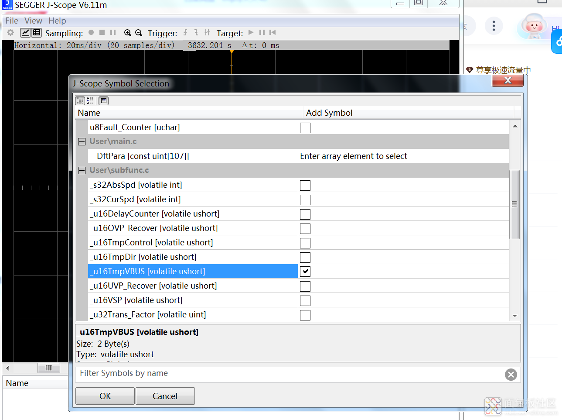Open the File menu
Image resolution: width=562 pixels, height=420 pixels.
pyautogui.click(x=12, y=21)
